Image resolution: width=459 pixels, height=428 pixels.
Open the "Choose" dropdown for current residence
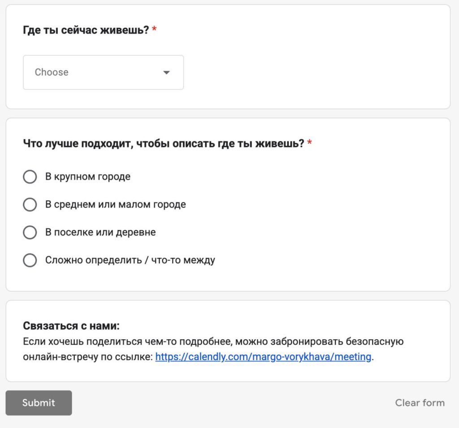(x=103, y=72)
